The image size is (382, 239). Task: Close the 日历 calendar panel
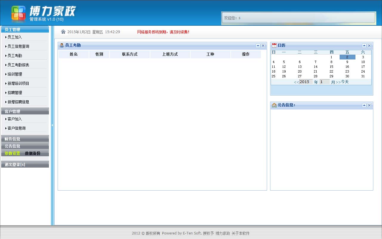369,46
